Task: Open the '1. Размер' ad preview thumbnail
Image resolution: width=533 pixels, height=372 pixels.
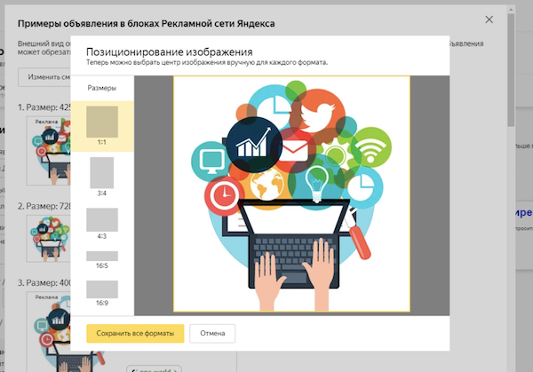Action: tap(49, 151)
